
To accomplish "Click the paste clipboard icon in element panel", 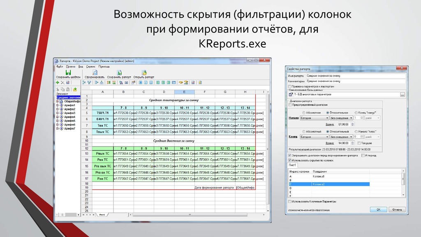I will click(x=68, y=89).
